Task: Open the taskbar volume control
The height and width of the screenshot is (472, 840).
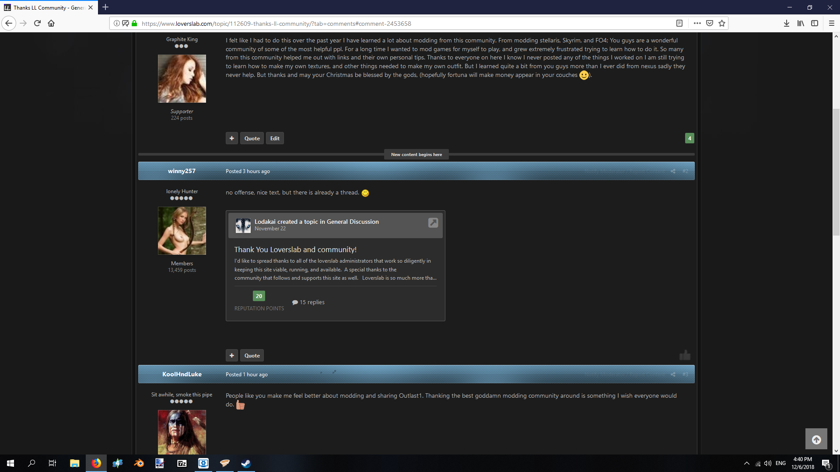Action: pyautogui.click(x=768, y=463)
